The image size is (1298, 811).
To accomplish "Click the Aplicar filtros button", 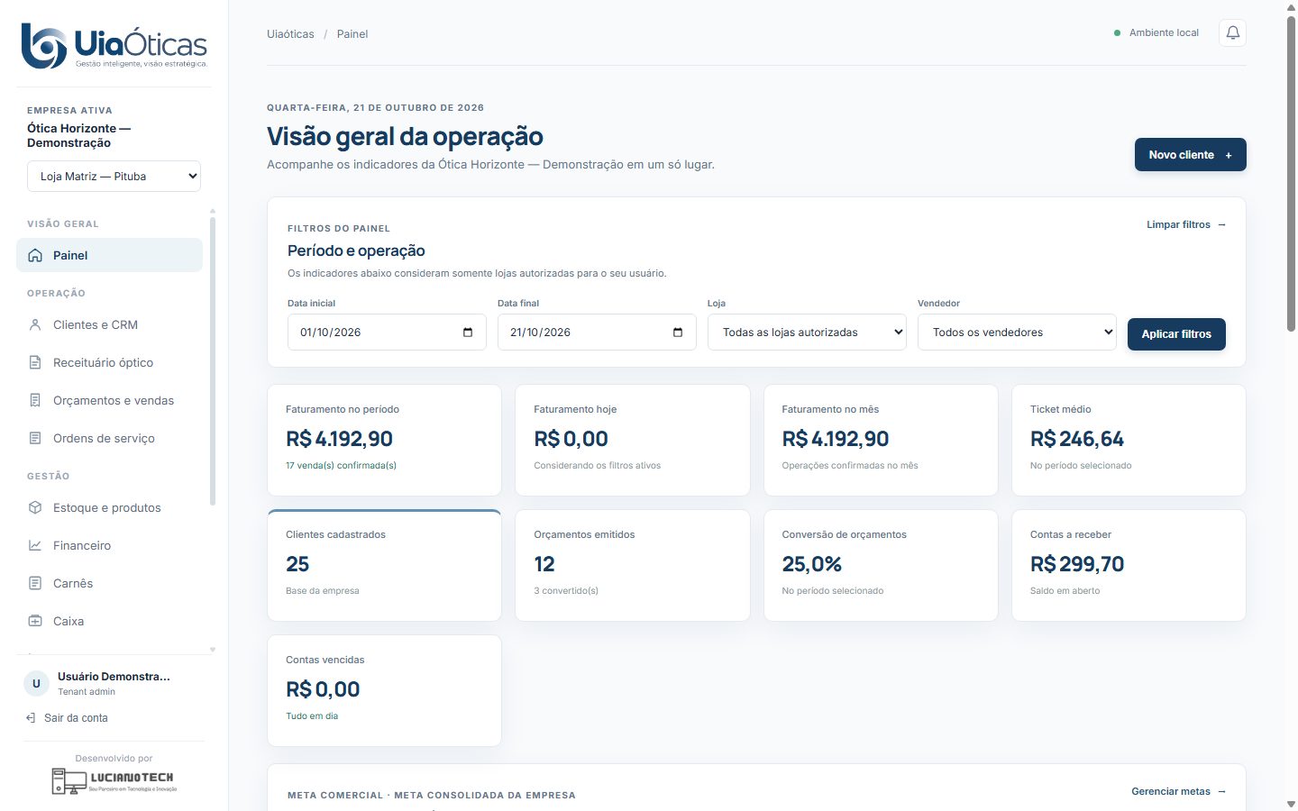I will (1176, 333).
